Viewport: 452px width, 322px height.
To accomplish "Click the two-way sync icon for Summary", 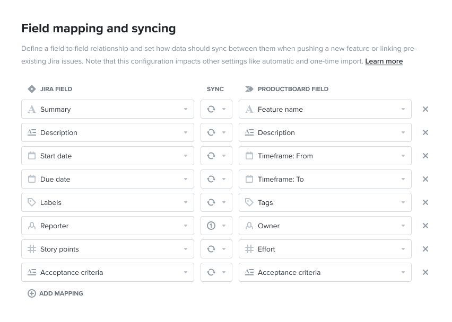I will 211,109.
